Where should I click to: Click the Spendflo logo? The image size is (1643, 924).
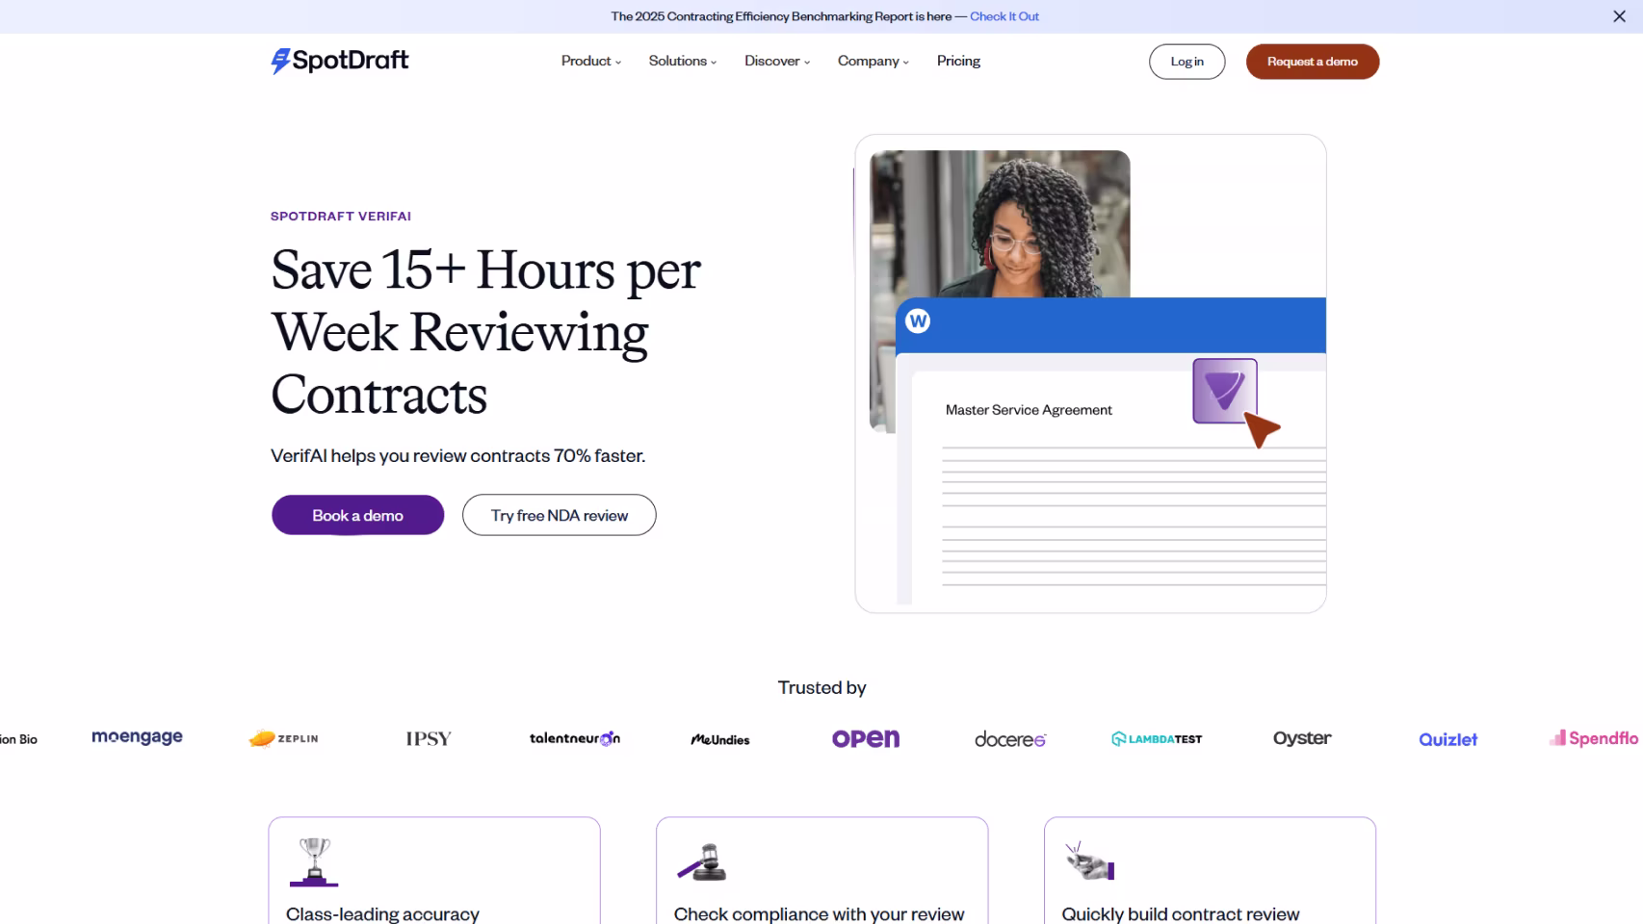pos(1594,738)
